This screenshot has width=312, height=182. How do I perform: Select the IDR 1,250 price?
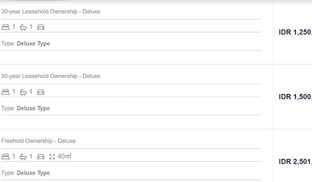pos(295,32)
